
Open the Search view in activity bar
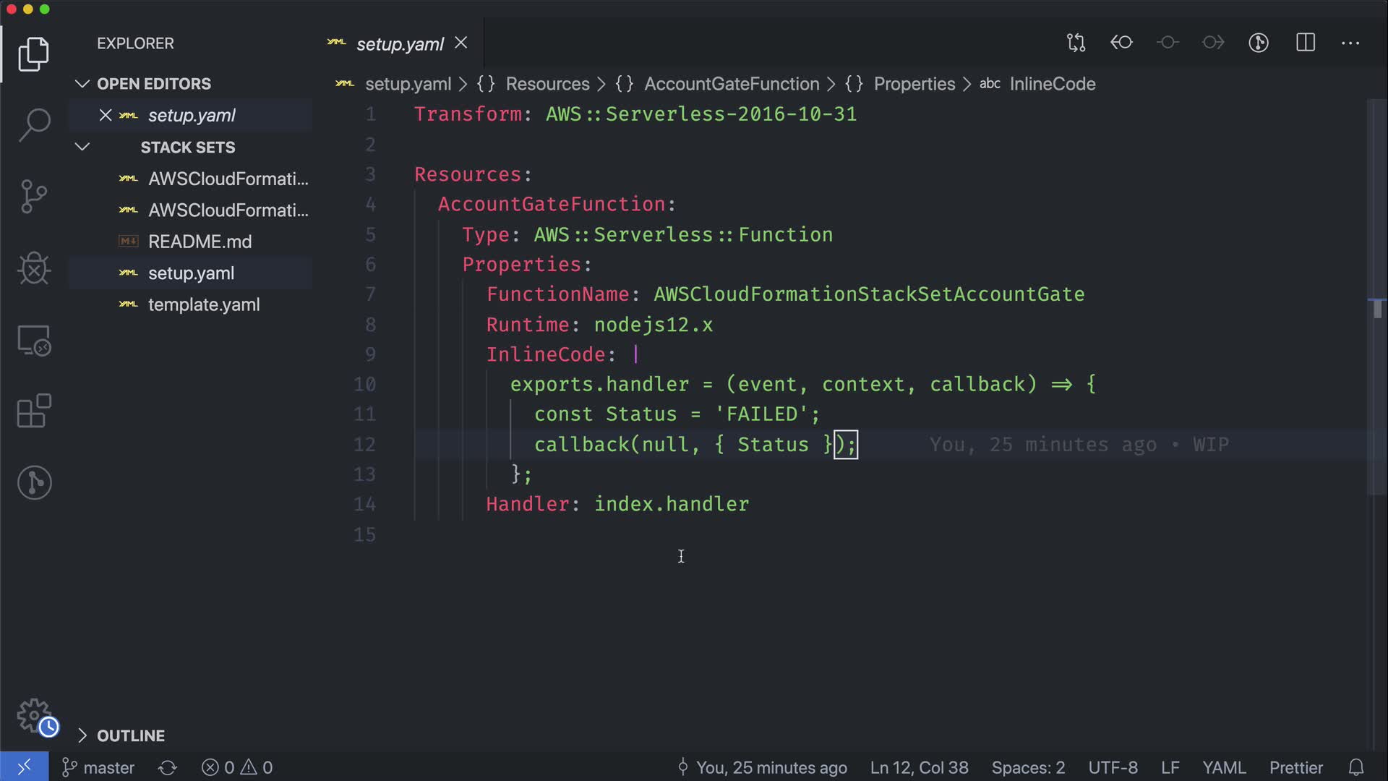[34, 125]
